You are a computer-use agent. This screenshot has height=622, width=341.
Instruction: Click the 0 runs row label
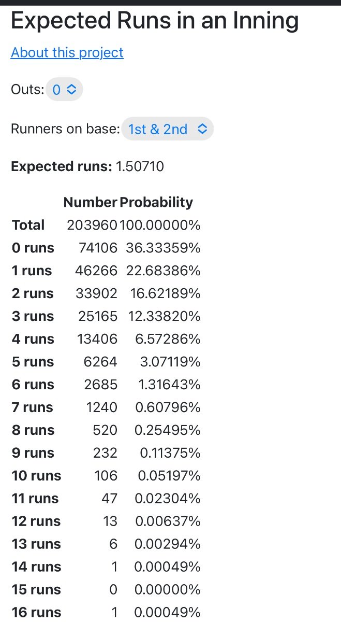tap(33, 248)
